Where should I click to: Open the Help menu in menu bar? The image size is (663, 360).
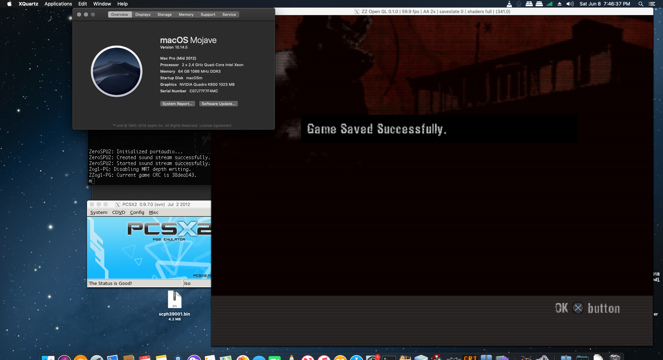pos(122,4)
